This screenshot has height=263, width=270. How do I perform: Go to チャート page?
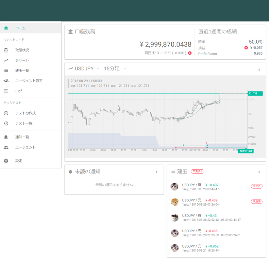coord(31,60)
